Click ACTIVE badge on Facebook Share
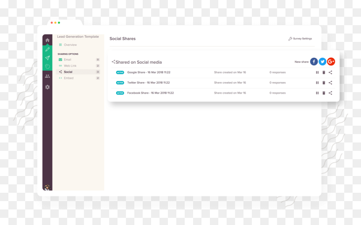 pyautogui.click(x=120, y=93)
